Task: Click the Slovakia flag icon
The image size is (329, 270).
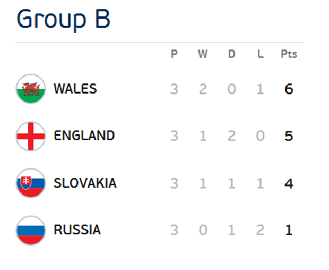Action: click(31, 183)
